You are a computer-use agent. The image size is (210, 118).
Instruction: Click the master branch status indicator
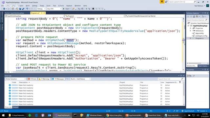pos(202,111)
